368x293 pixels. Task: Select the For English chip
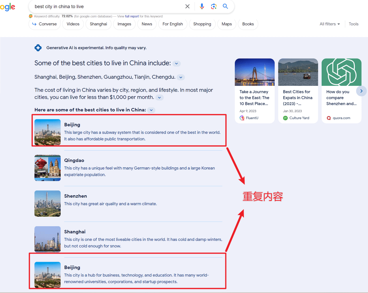[x=173, y=24]
